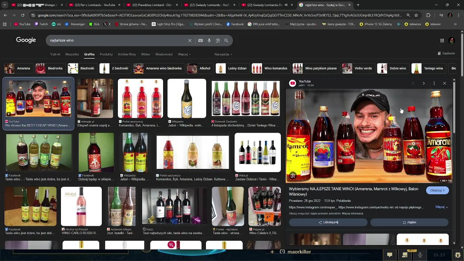Click the magnifier search submit icon

(x=226, y=41)
